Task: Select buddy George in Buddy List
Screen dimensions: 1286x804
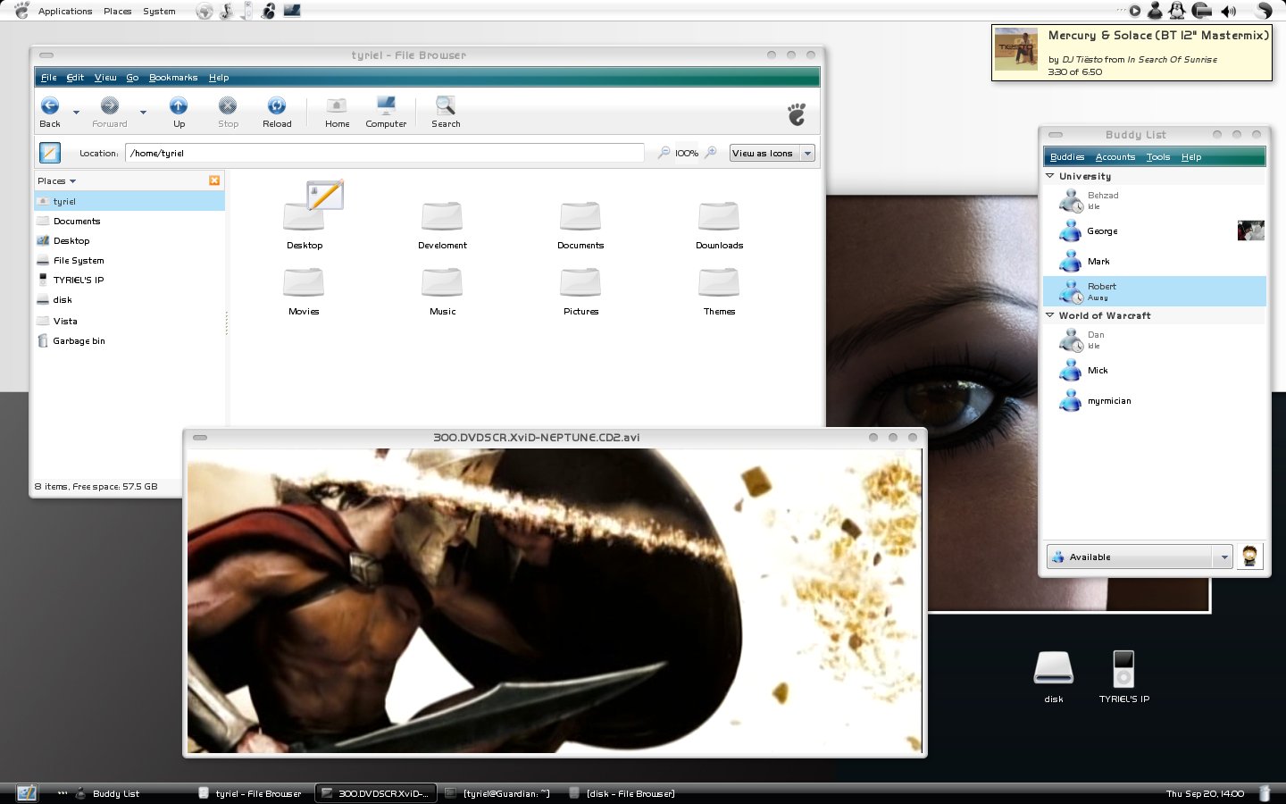Action: click(x=1155, y=230)
